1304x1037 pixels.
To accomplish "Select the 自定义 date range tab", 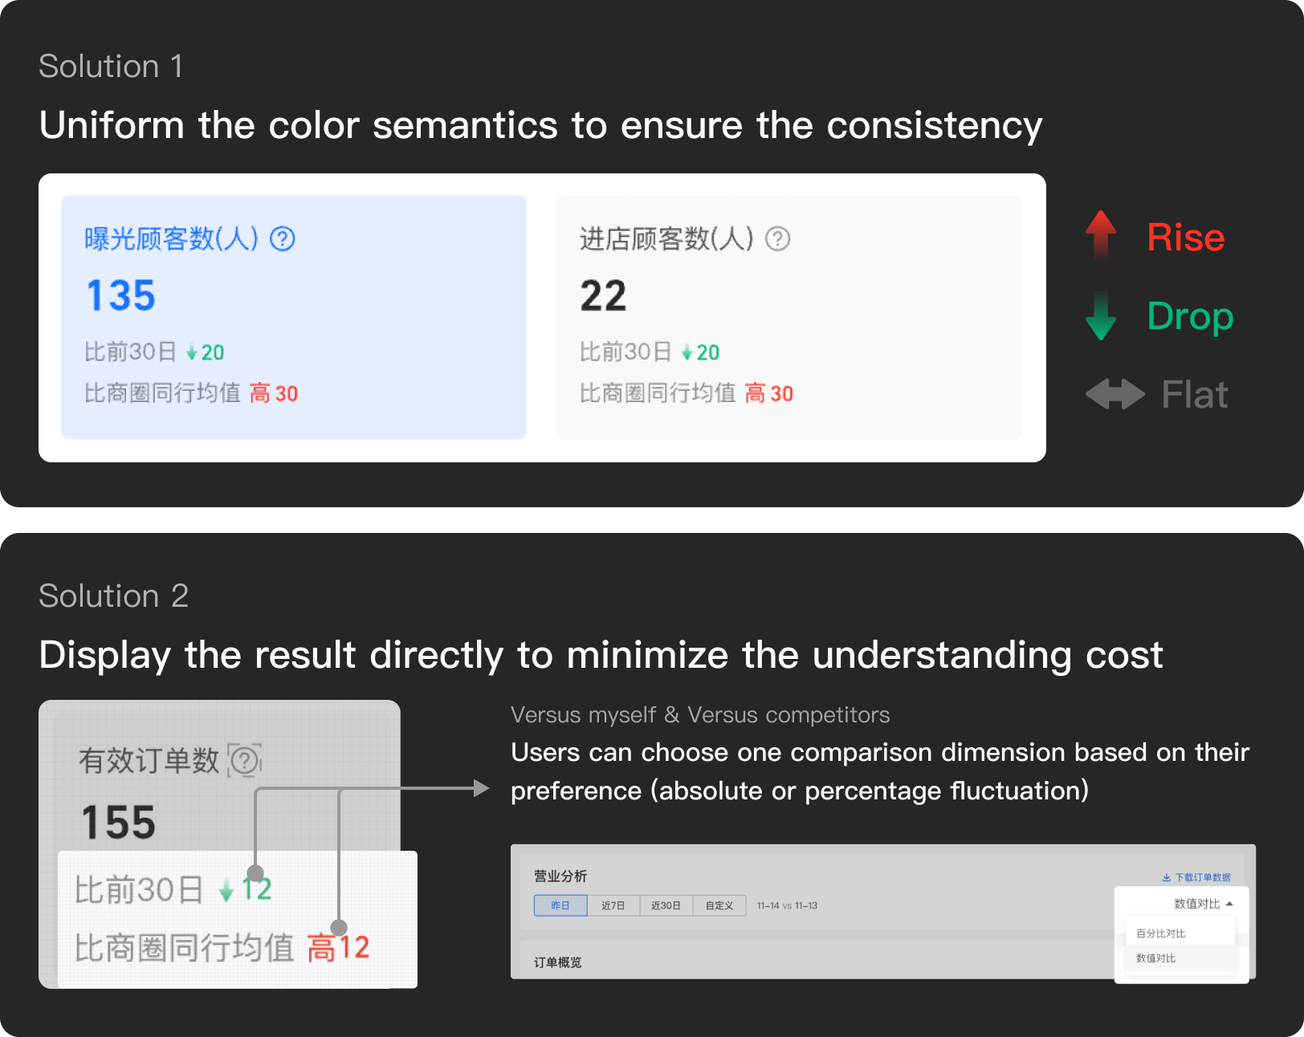I will pyautogui.click(x=719, y=905).
